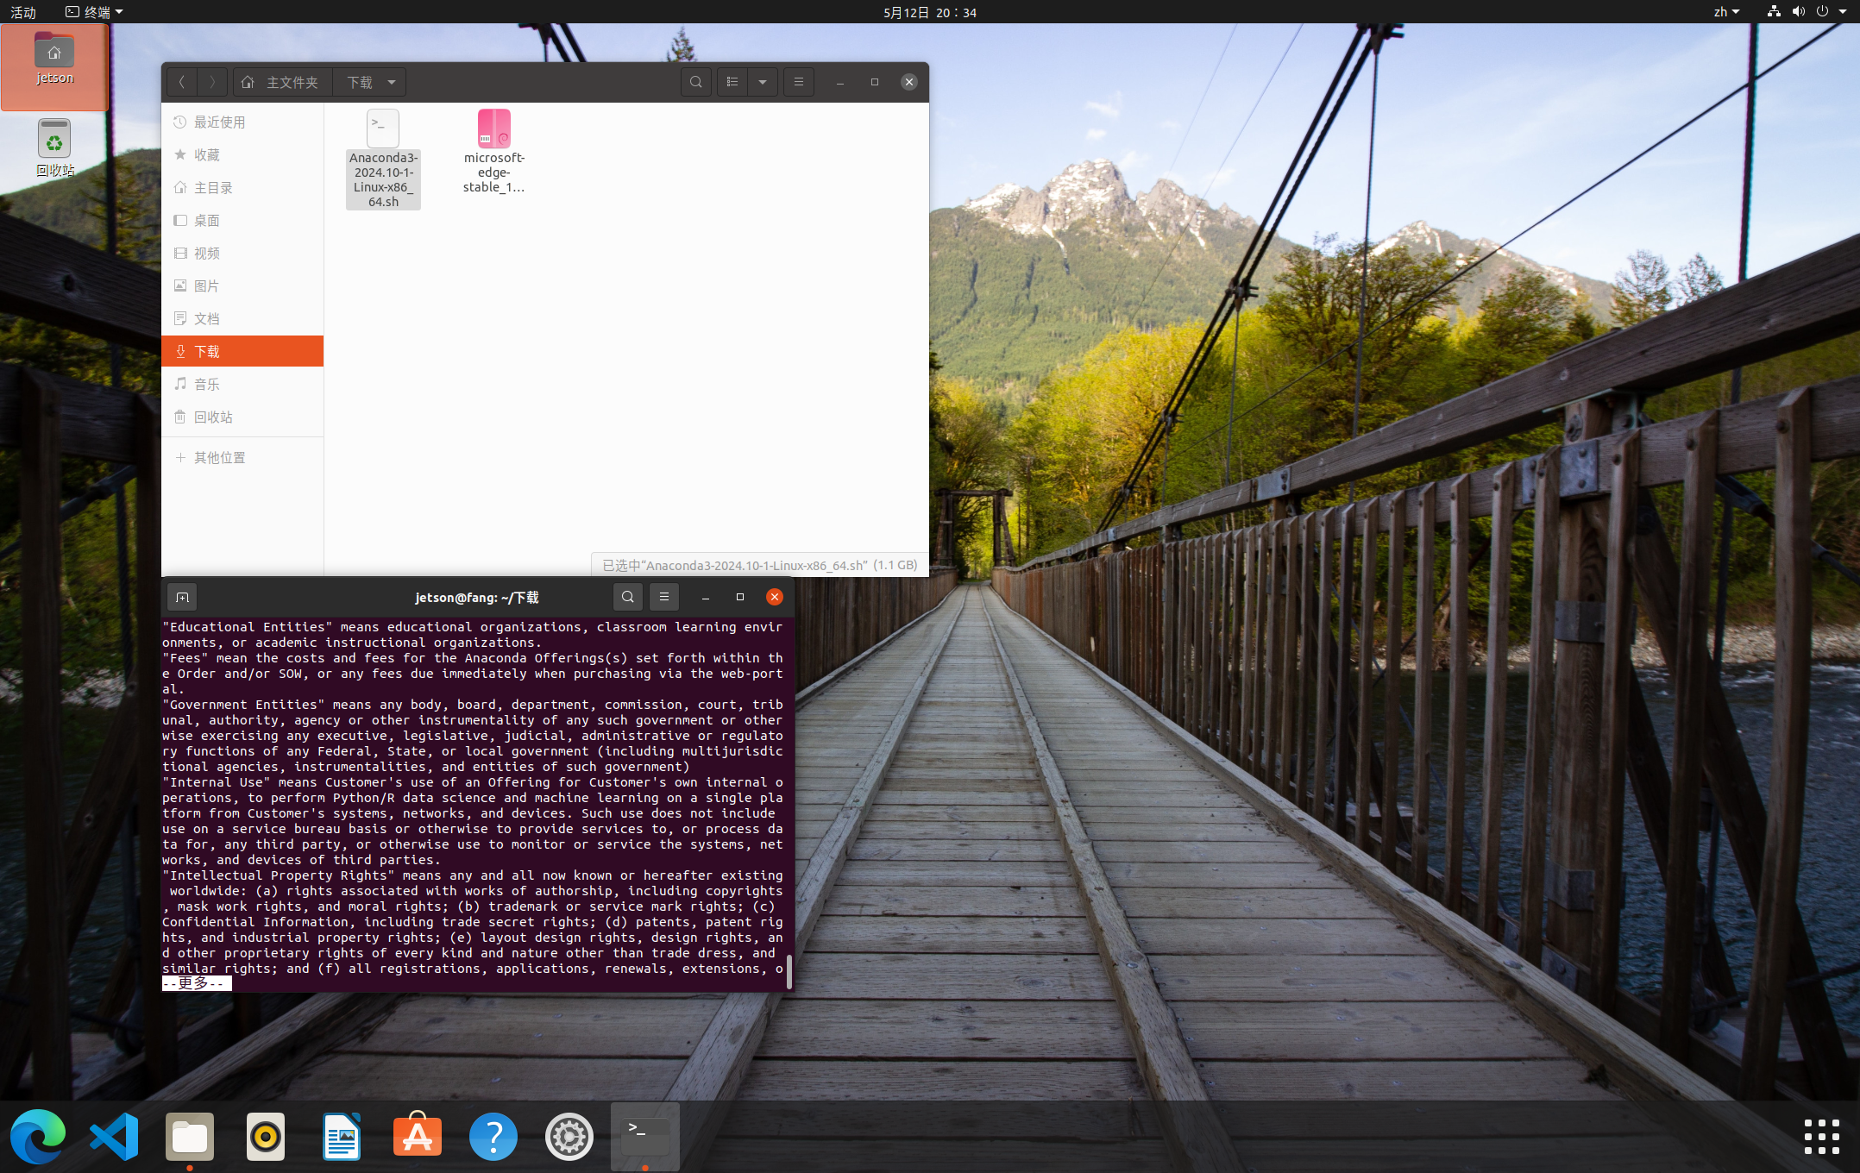
Task: Click the power icon in the top bar
Action: pos(1822,12)
